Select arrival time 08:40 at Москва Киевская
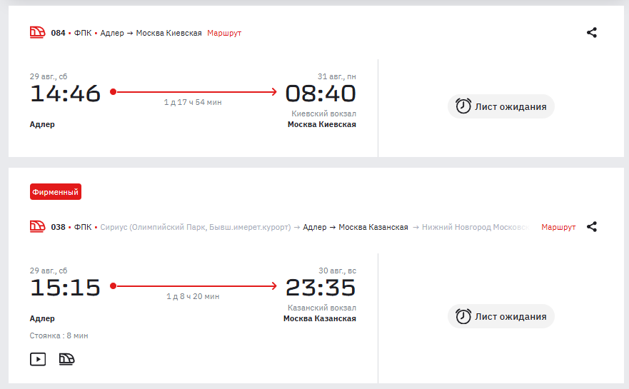This screenshot has width=629, height=389. [x=321, y=94]
